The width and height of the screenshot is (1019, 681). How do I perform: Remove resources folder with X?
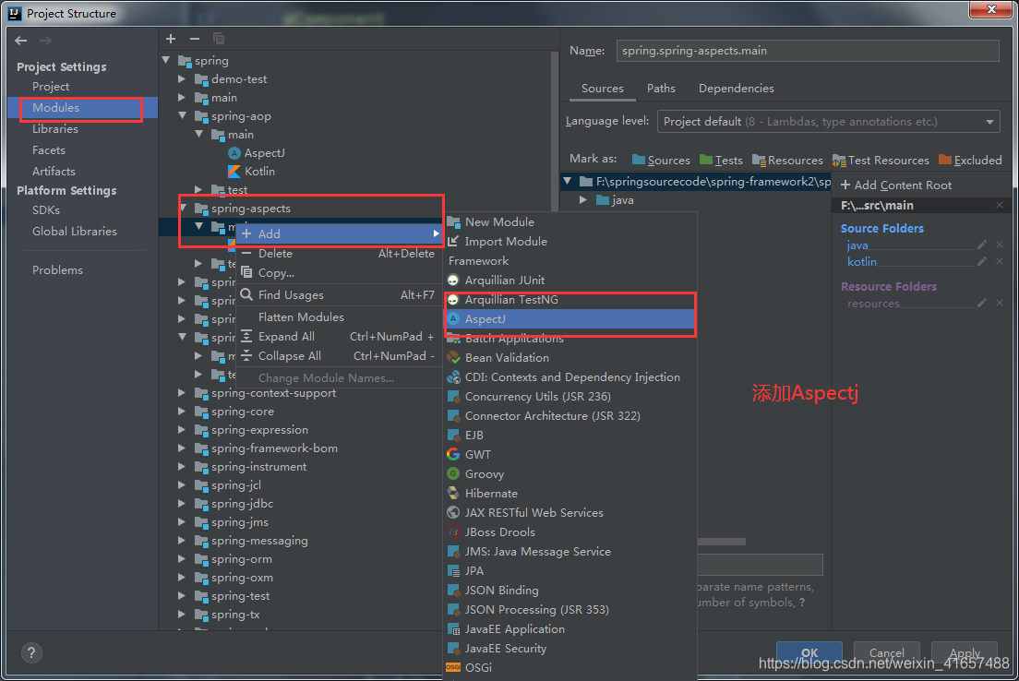pos(1000,303)
